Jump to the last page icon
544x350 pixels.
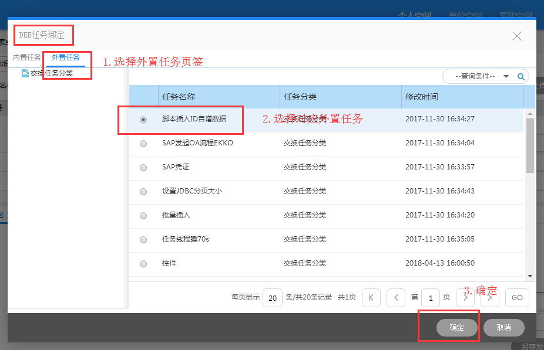(x=490, y=298)
